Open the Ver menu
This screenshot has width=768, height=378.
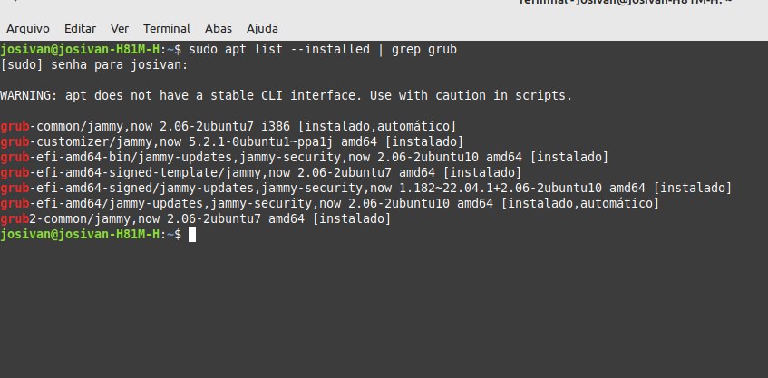click(120, 28)
